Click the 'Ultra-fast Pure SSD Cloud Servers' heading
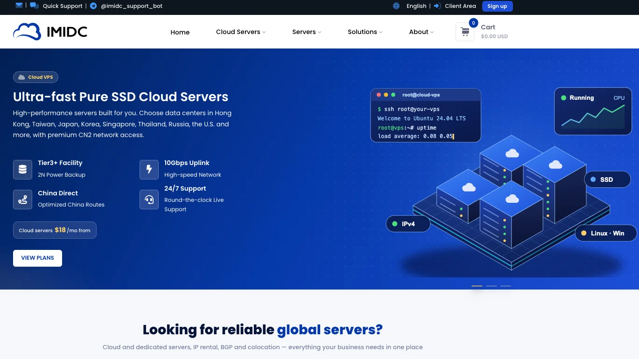The width and height of the screenshot is (639, 359). (x=121, y=97)
